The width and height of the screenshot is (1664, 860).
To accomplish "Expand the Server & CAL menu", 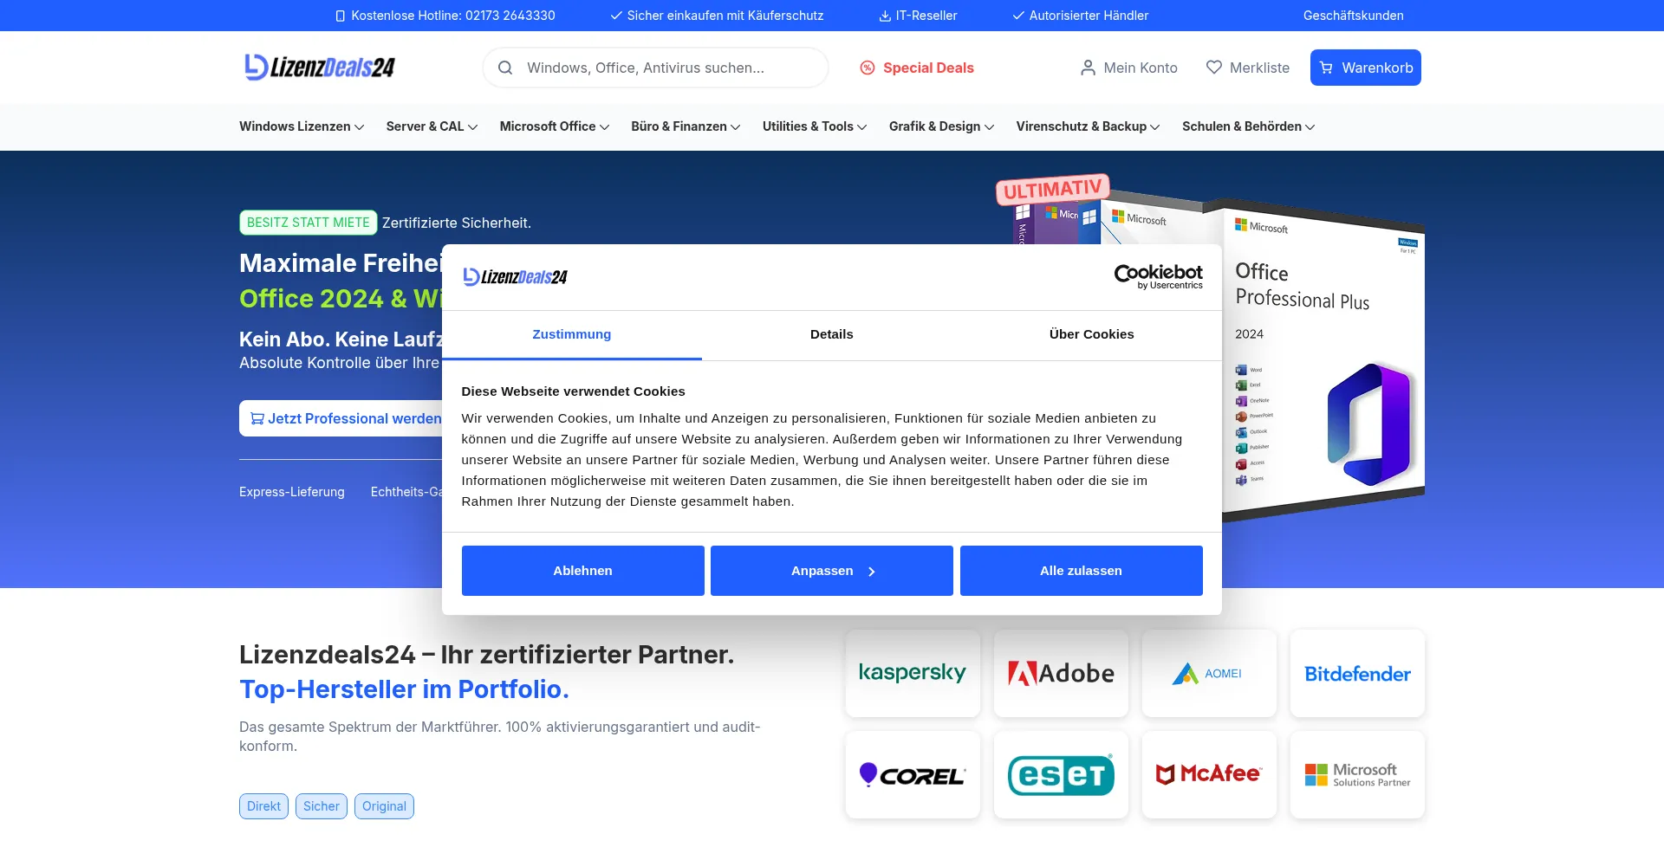I will [x=432, y=126].
